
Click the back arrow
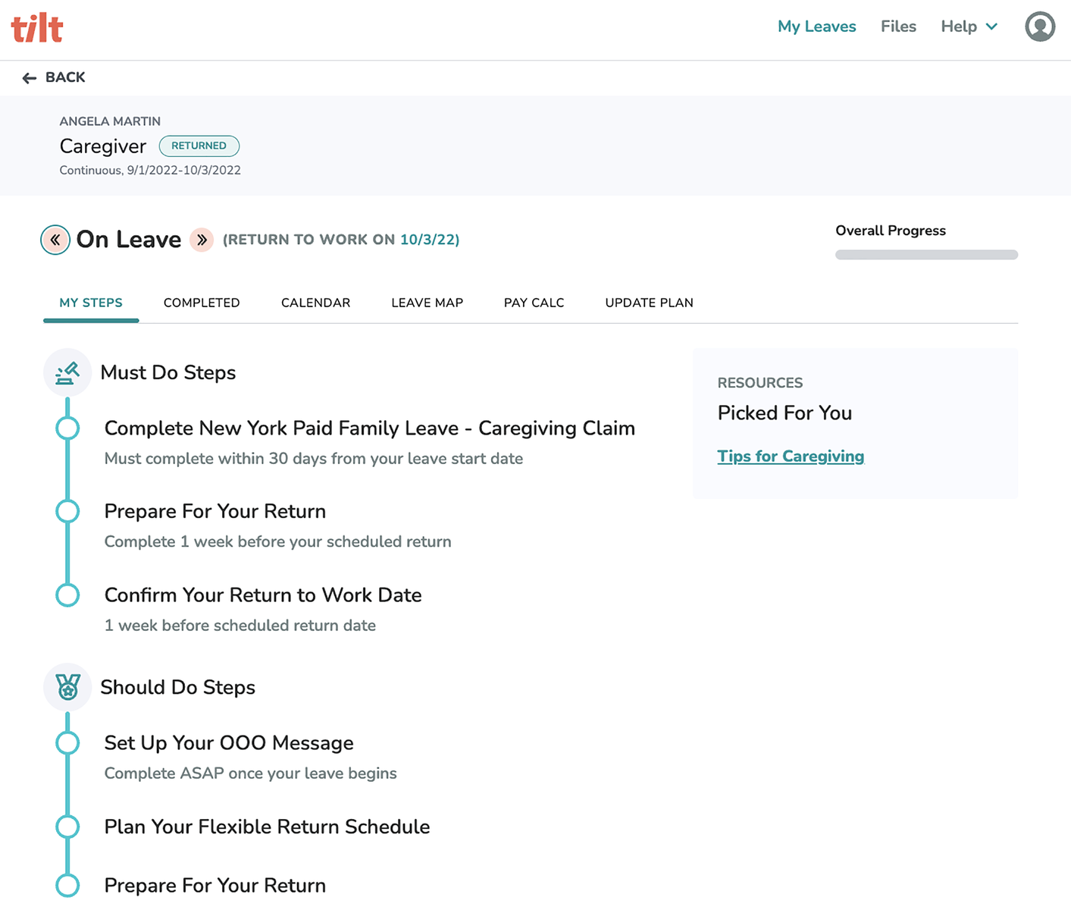pos(29,77)
